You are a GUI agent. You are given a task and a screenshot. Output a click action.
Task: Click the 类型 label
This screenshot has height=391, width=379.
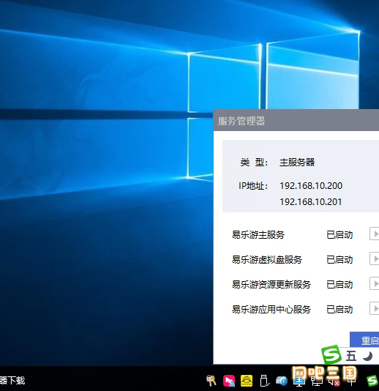[254, 163]
